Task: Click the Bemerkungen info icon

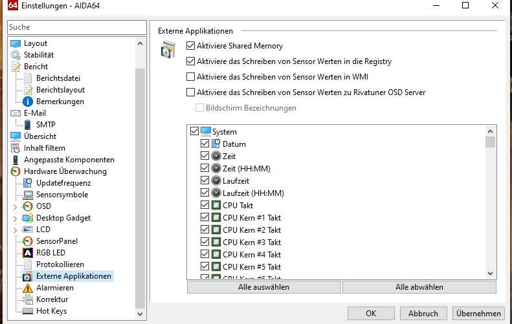Action: 28,102
